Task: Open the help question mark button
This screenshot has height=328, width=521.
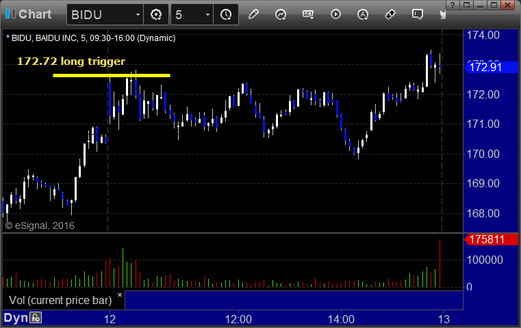Action: 453,5
